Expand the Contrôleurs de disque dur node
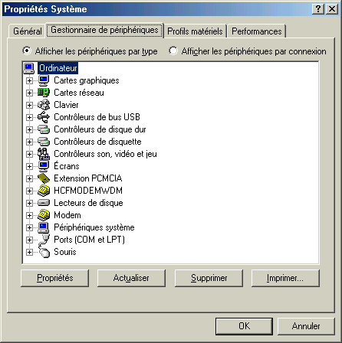The width and height of the screenshot is (342, 343). click(29, 129)
